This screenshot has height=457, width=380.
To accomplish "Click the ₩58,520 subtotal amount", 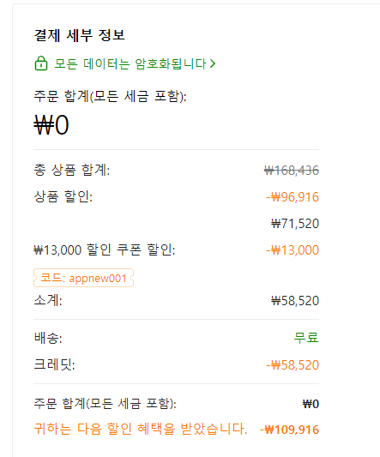I will pos(295,301).
